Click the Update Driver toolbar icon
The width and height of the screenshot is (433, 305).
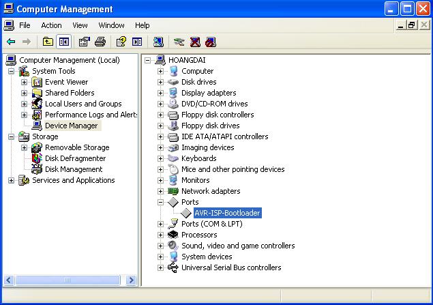179,42
